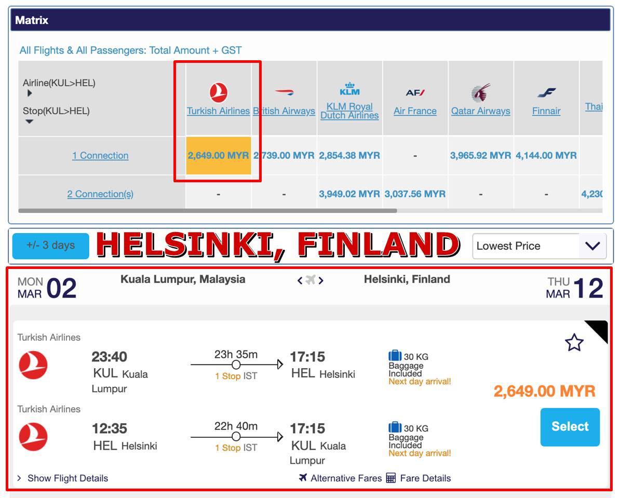
Task: Click the 1 Stop IST label for return
Action: (x=236, y=448)
